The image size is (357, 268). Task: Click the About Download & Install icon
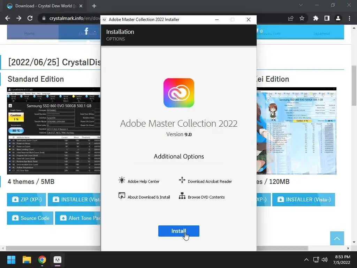122,196
